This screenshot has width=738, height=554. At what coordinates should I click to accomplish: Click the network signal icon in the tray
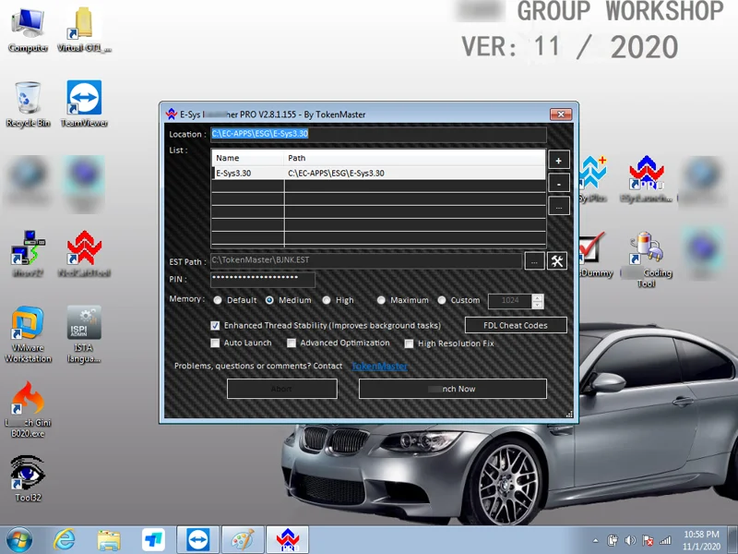point(665,541)
